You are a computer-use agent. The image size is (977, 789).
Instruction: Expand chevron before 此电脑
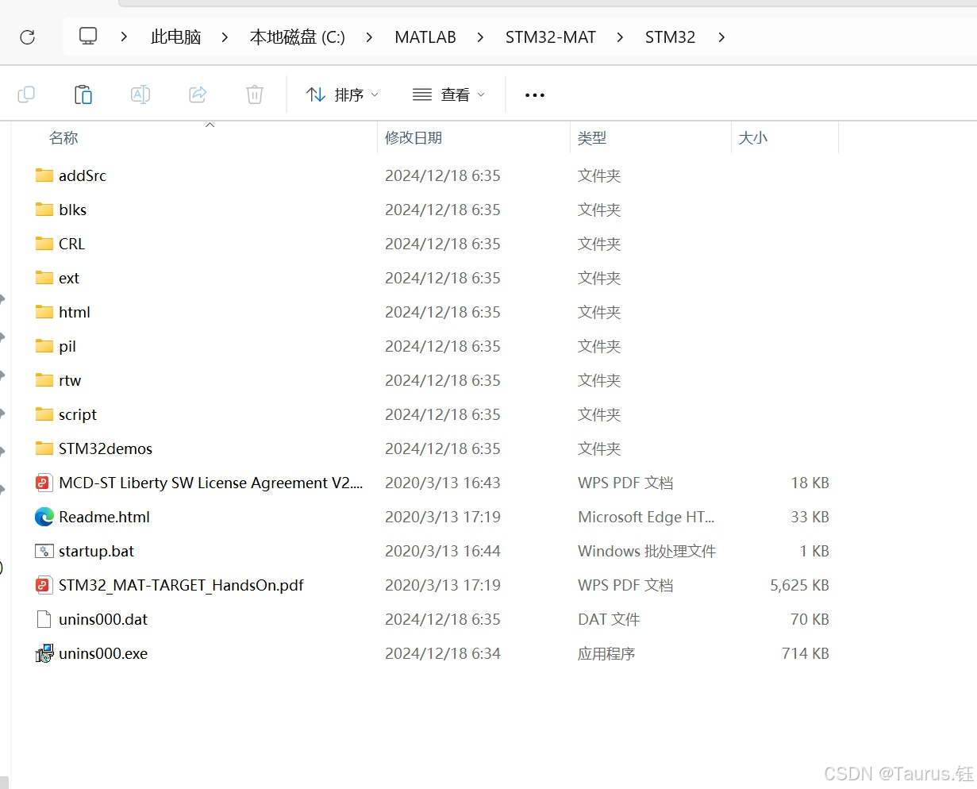[x=124, y=37]
